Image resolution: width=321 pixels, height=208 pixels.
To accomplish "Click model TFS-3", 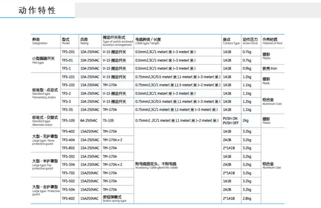I will 66,102.
